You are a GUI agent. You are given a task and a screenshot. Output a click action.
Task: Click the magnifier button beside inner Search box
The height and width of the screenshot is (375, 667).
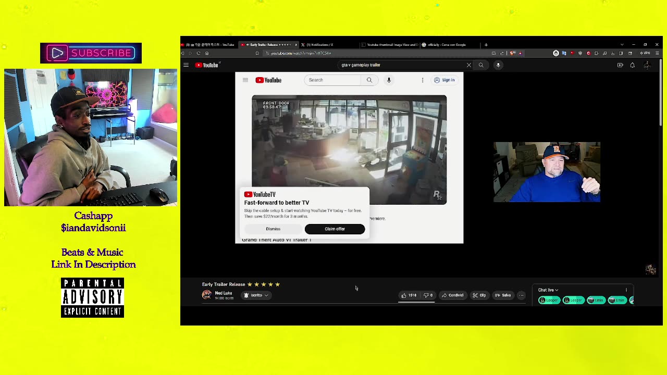pyautogui.click(x=369, y=80)
